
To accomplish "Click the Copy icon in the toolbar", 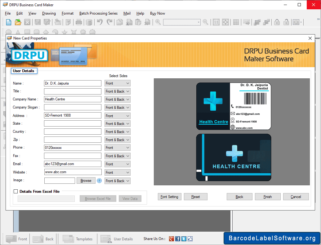I will point(119,22).
